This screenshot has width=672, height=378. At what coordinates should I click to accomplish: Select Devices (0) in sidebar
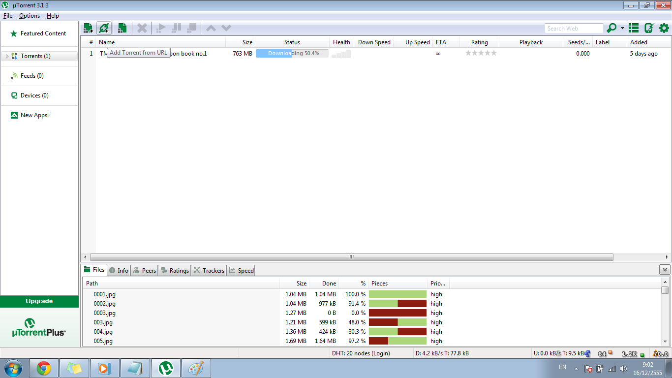(x=39, y=95)
